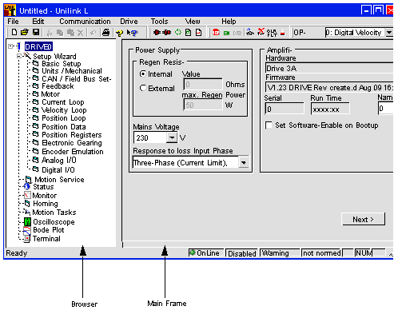This screenshot has height=314, width=394.
Task: Select the Internal regen resistor radio button
Action: tap(143, 74)
